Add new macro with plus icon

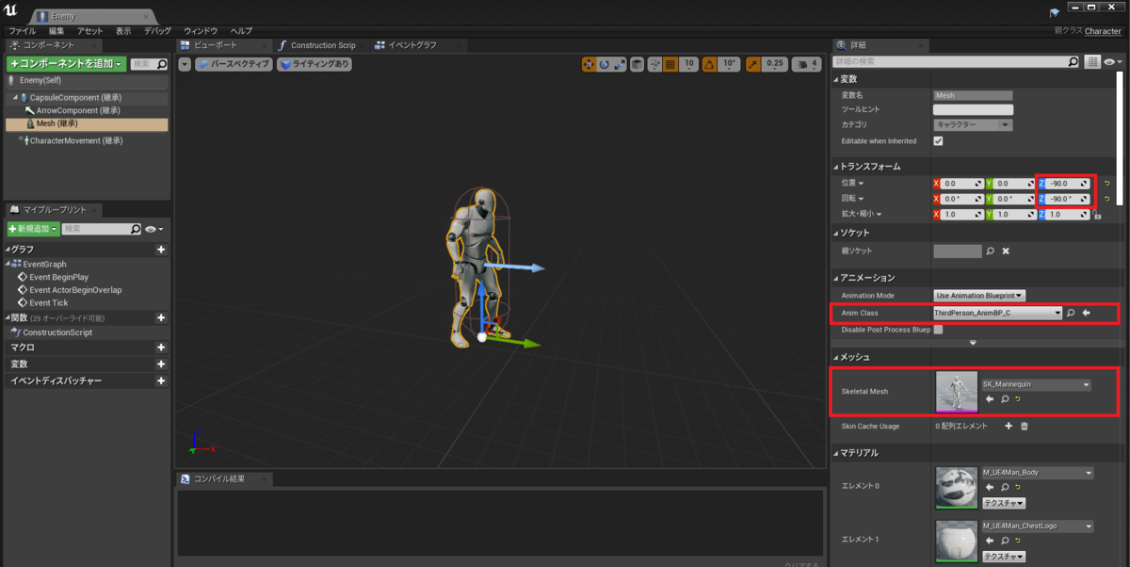point(161,348)
